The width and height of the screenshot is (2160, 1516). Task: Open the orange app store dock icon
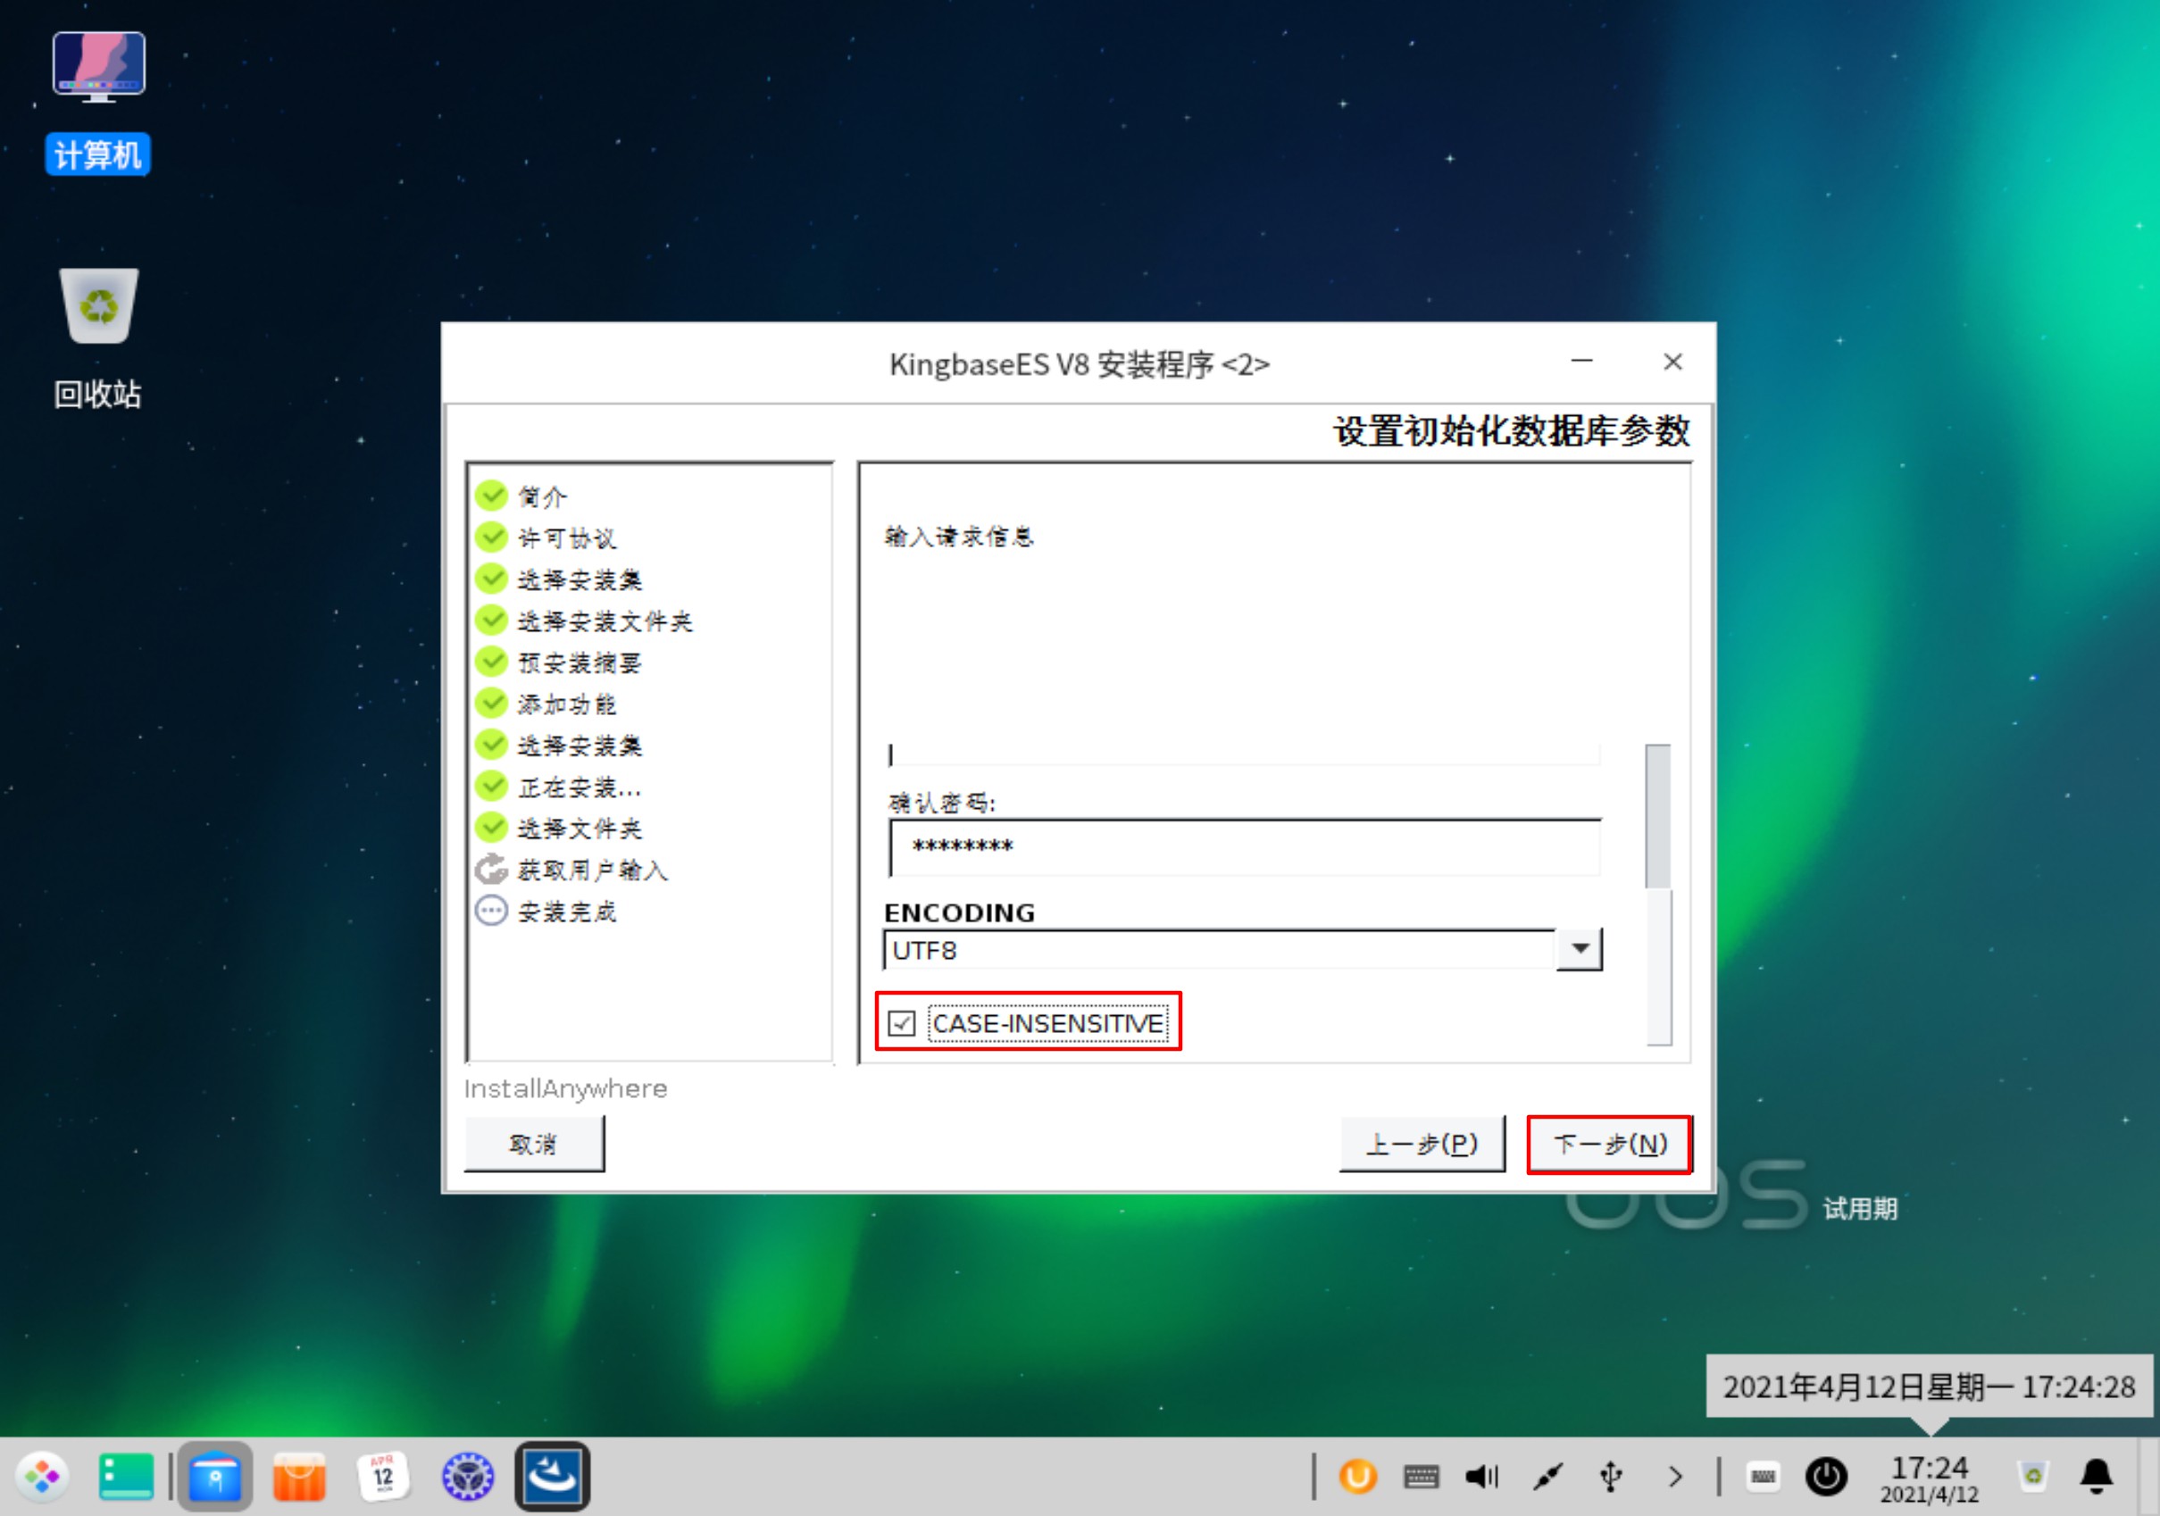[299, 1477]
